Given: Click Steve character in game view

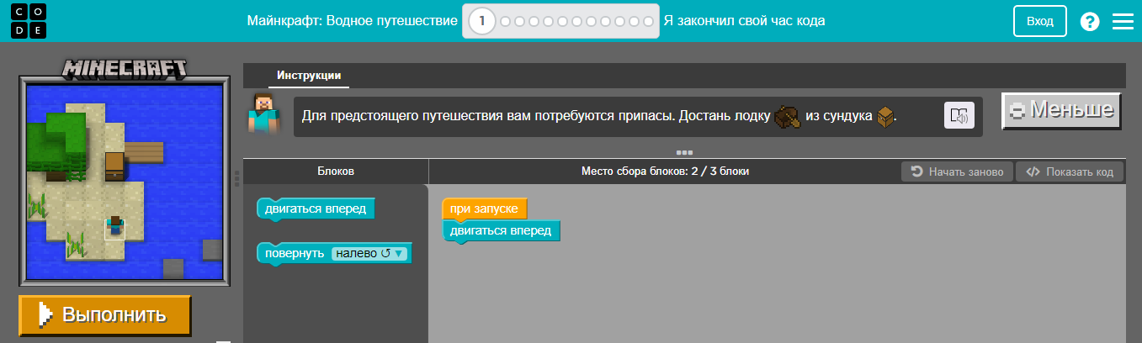Looking at the screenshot, I should tap(115, 226).
